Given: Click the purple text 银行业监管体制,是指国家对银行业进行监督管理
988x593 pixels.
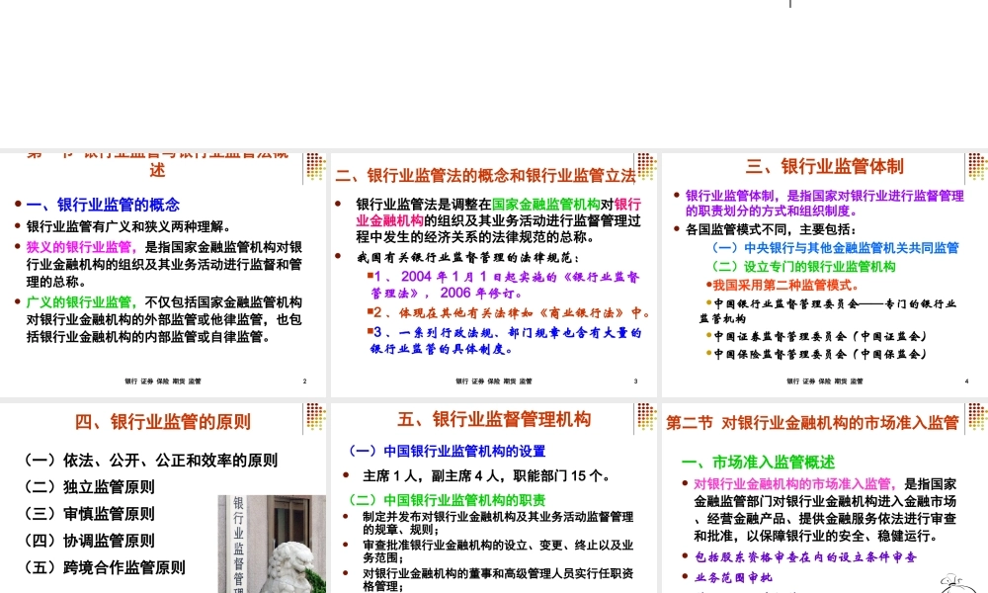Looking at the screenshot, I should [824, 203].
